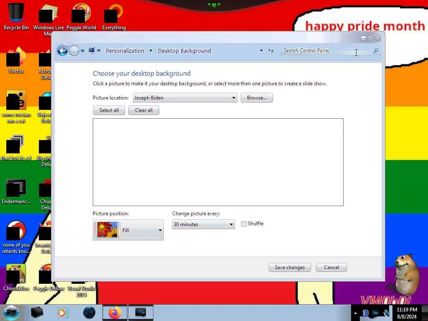Image resolution: width=428 pixels, height=321 pixels.
Task: Open the Windows Start orb
Action: [11, 313]
